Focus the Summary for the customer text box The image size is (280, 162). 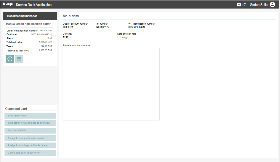[x=111, y=84]
